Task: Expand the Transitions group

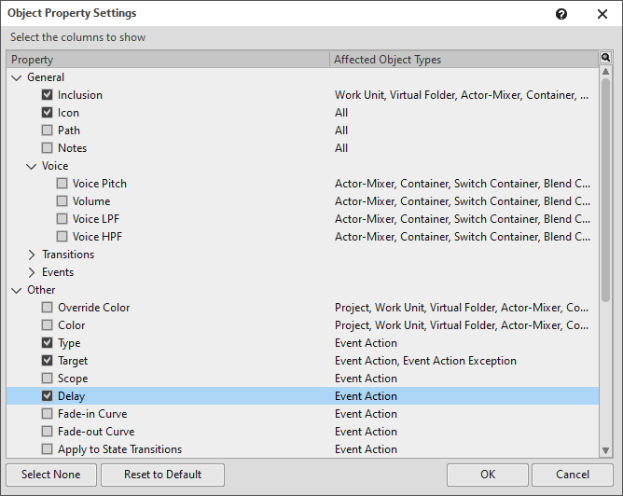Action: point(32,255)
